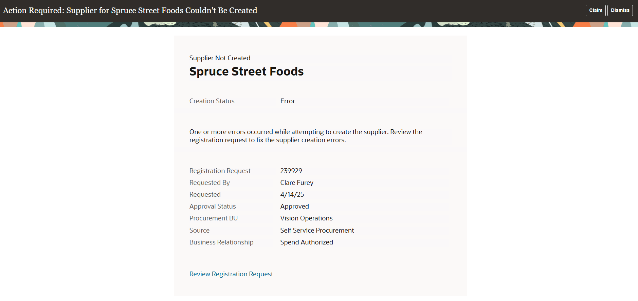Click the Registration Request field label
The width and height of the screenshot is (638, 301).
point(220,171)
